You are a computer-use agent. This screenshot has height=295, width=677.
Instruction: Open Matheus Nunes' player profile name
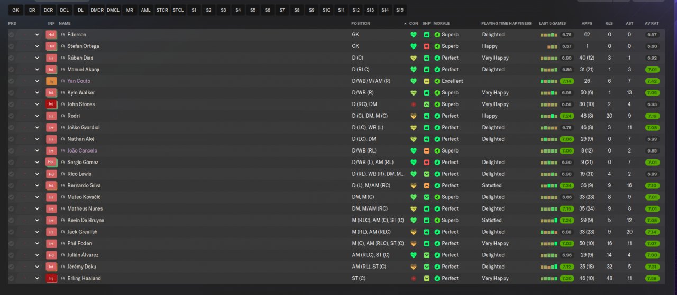[x=85, y=209]
